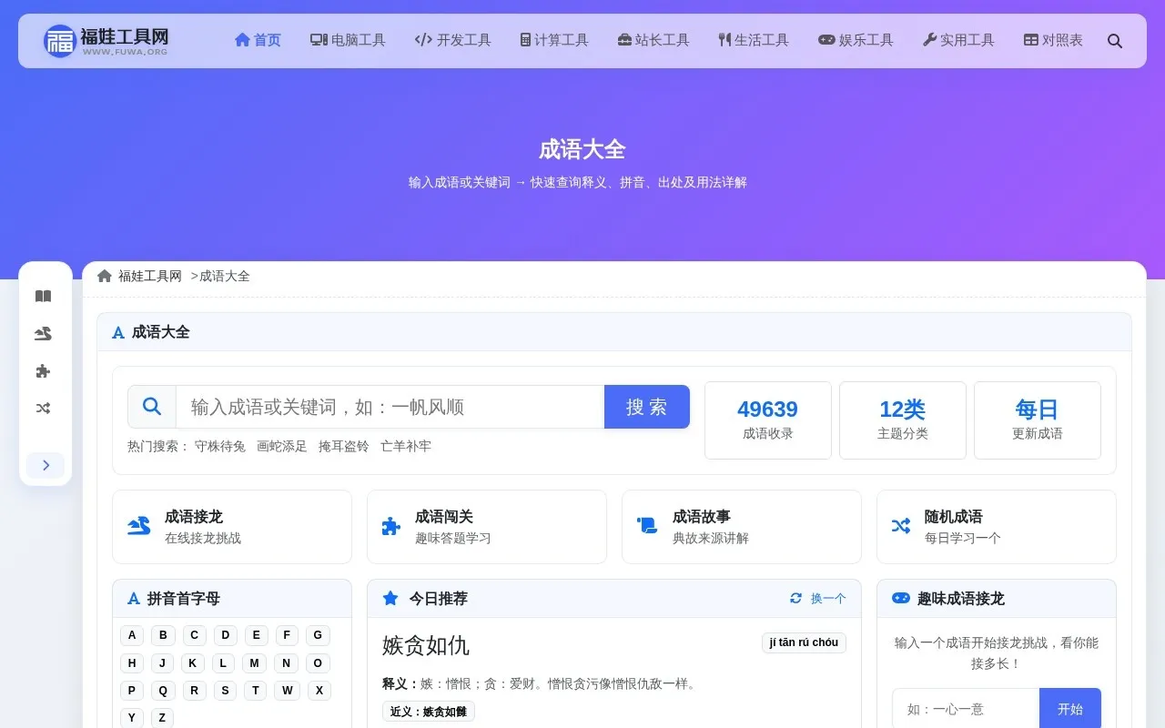Select pinyin letter J

point(162,663)
